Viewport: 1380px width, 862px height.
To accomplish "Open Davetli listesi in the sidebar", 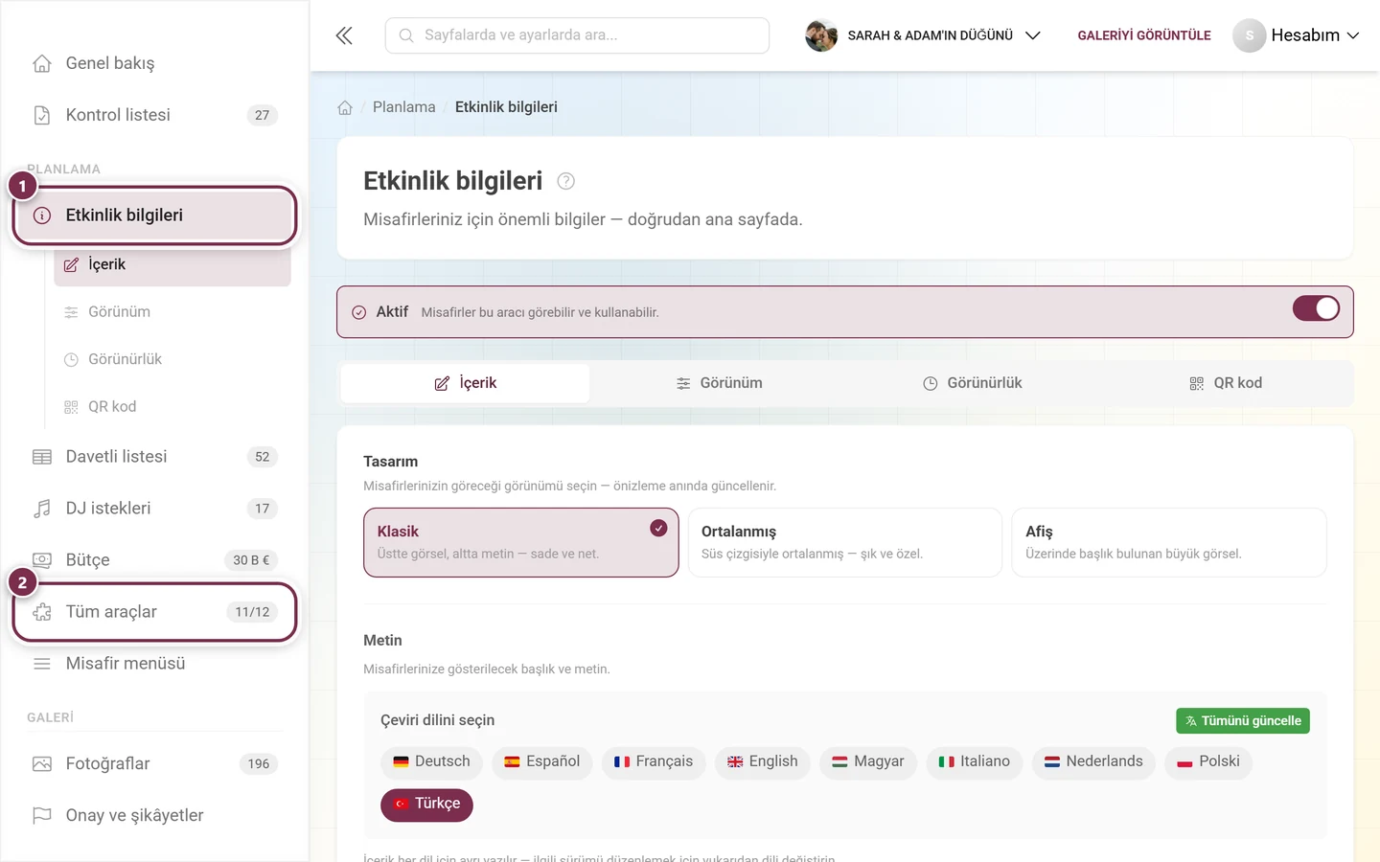I will coord(154,457).
